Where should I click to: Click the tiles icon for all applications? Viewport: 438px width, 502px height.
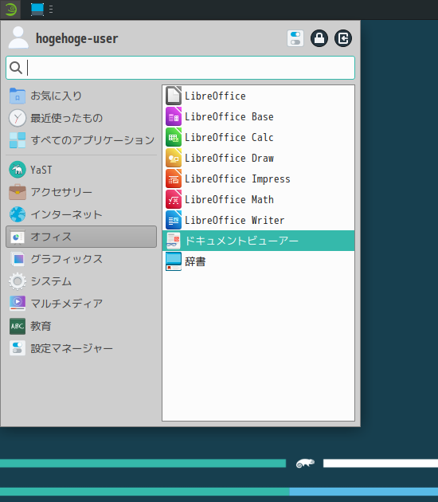tap(18, 140)
